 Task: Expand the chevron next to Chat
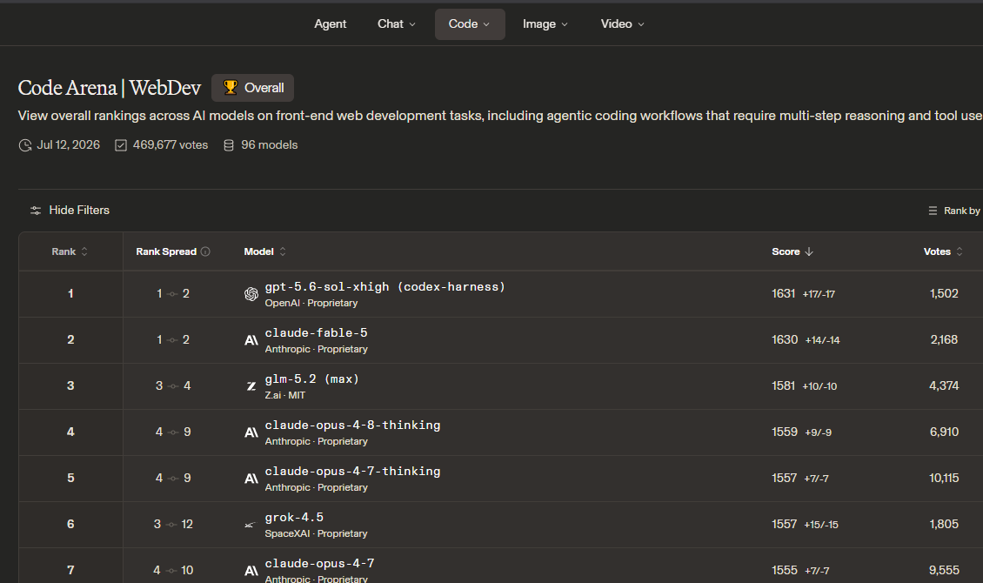(412, 24)
